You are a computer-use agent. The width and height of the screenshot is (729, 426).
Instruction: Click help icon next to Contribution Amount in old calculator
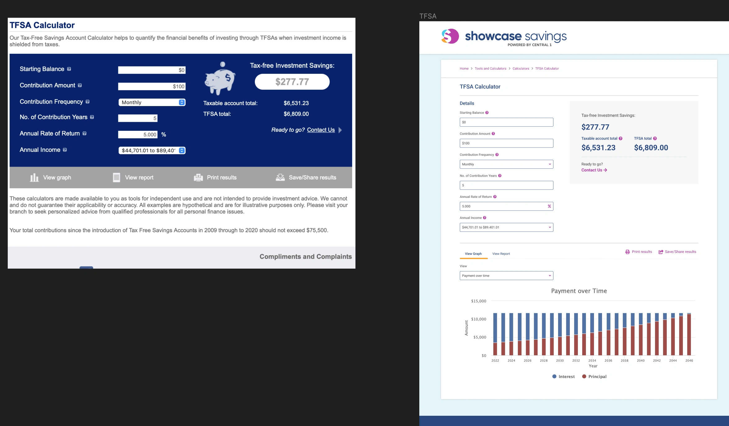click(80, 85)
